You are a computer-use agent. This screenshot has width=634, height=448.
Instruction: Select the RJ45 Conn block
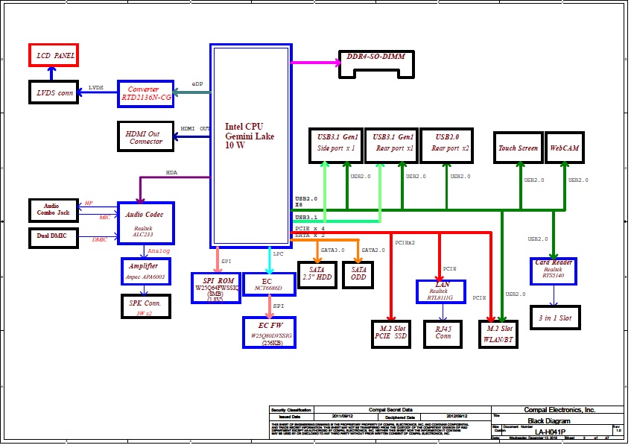point(443,334)
